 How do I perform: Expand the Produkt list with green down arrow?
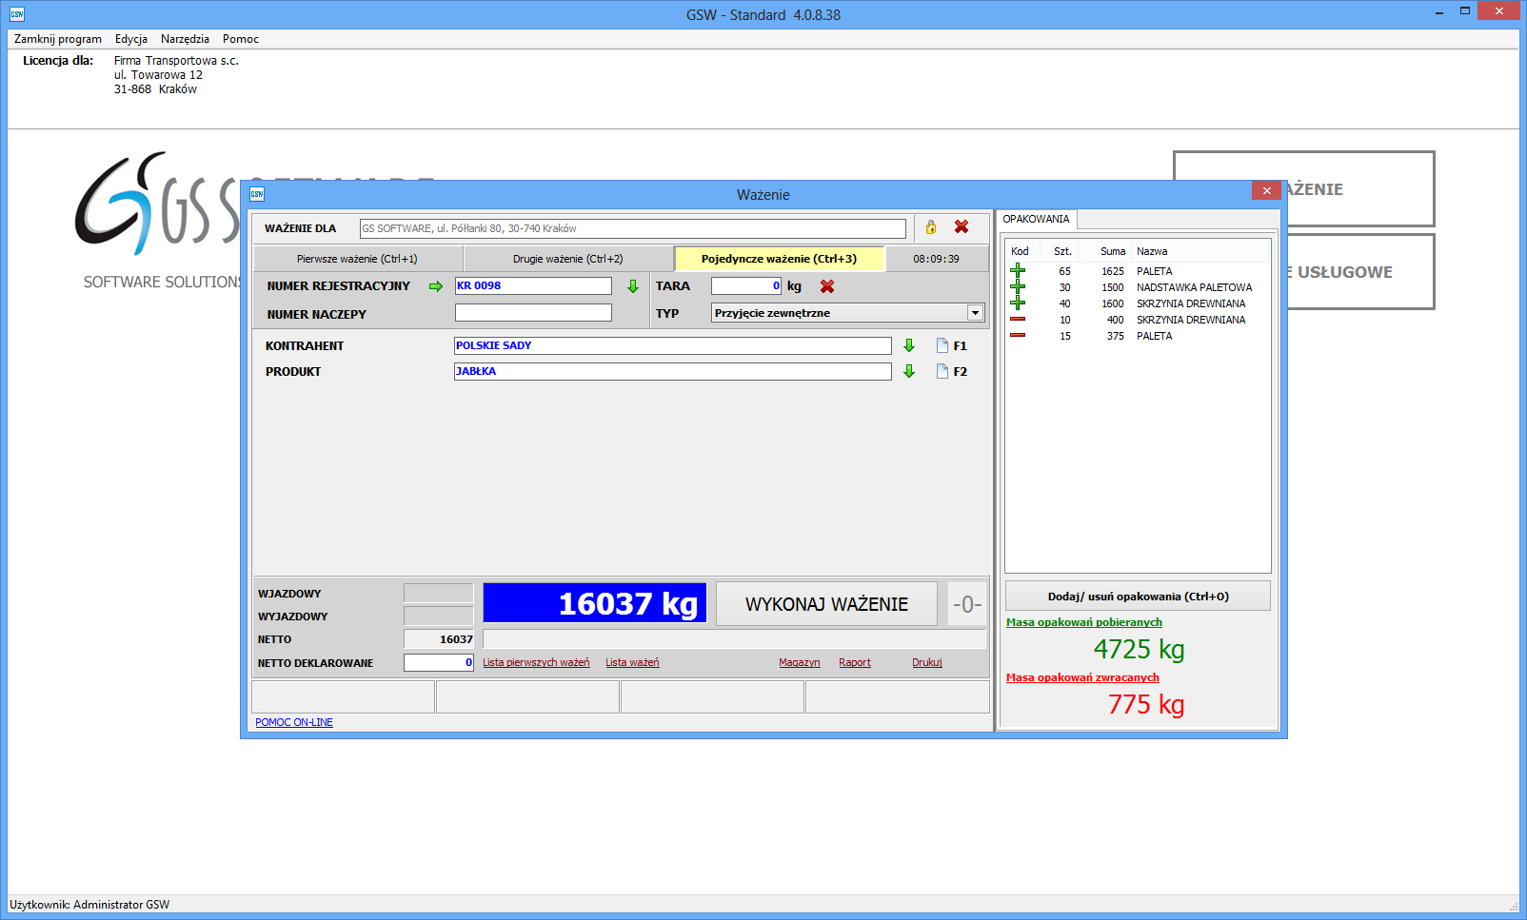909,371
